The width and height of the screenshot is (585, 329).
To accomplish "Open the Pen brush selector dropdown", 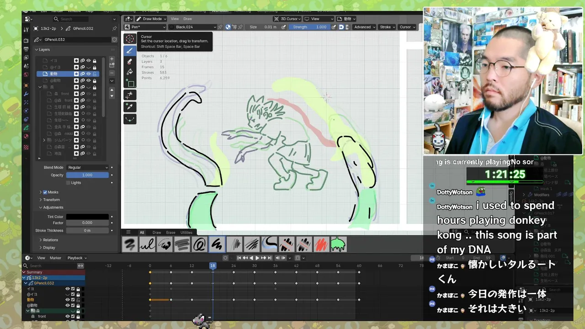I will pos(145,27).
